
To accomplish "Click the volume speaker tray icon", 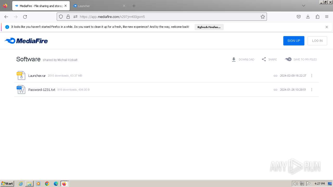I will (x=296, y=184).
